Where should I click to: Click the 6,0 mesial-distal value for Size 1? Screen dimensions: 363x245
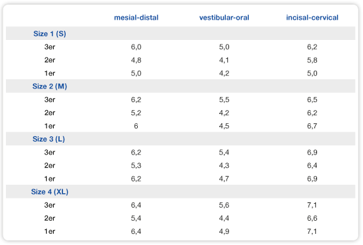136,47
